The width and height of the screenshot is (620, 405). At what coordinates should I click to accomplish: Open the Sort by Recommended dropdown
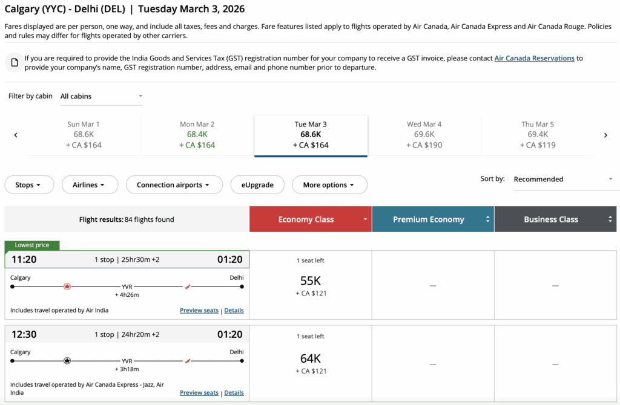(563, 179)
